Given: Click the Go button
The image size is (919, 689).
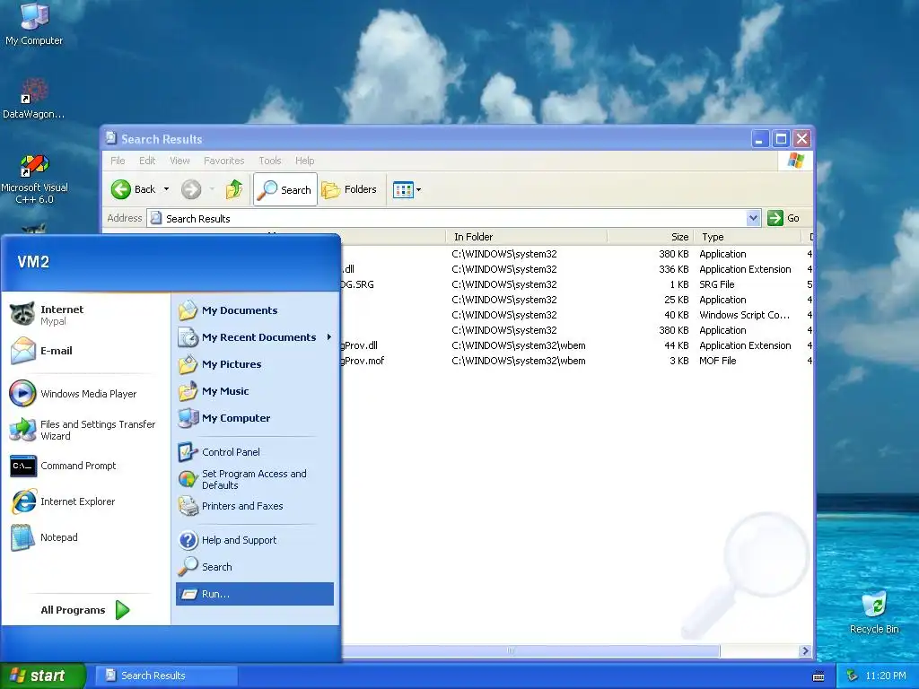Looking at the screenshot, I should [x=783, y=218].
